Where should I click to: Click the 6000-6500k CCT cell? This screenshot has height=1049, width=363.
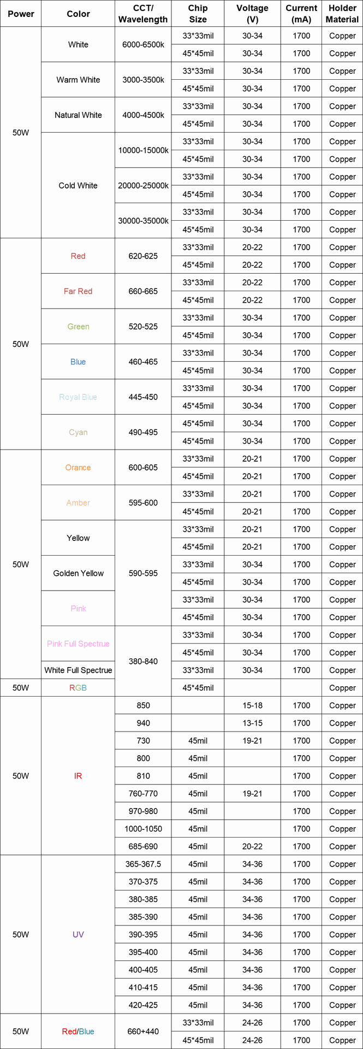click(143, 45)
